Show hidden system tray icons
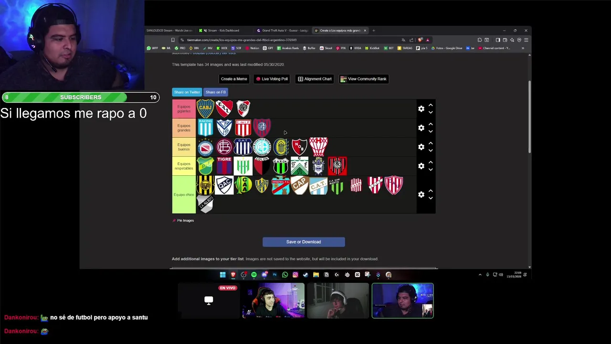Screen dimensions: 611x344 click(480, 275)
